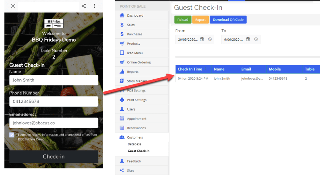This screenshot has height=175, width=320.
Task: Toggle the promotional offers agreement checkbox
Action: 12,135
